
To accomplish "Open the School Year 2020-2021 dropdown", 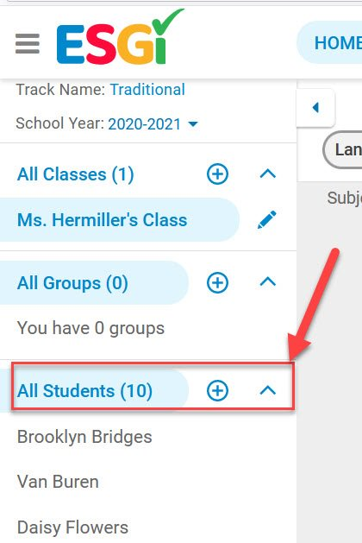I will click(x=153, y=124).
